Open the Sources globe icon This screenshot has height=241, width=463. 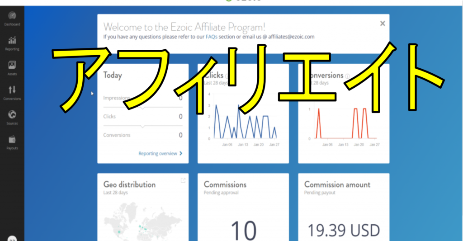pos(12,114)
